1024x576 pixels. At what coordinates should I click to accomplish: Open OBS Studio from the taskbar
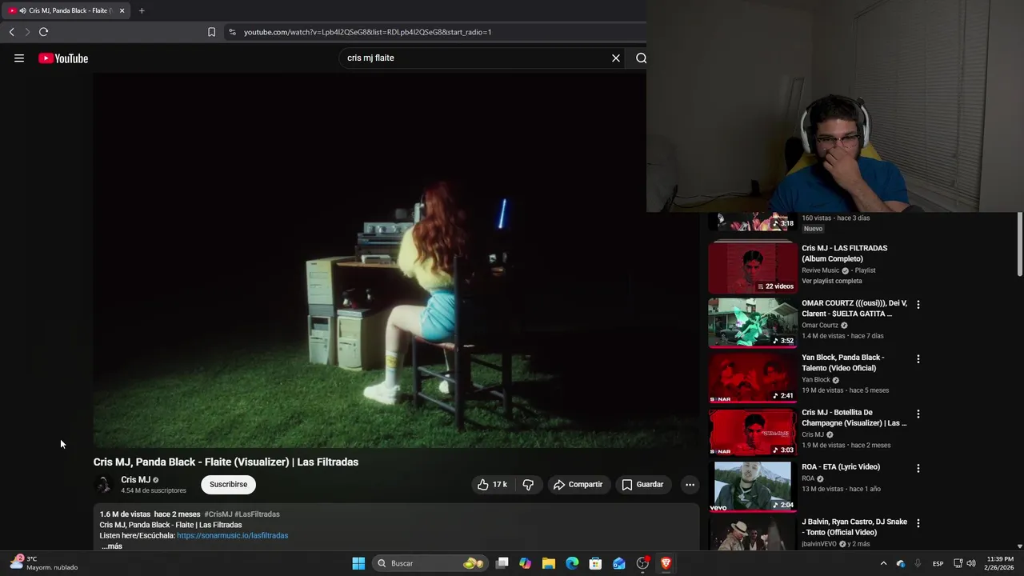(x=642, y=563)
